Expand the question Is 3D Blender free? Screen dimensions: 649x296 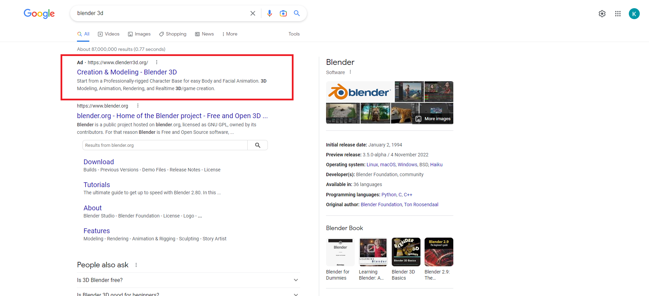pyautogui.click(x=189, y=280)
